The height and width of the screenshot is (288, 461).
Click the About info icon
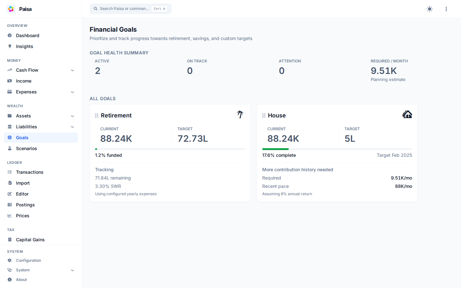coord(10,280)
